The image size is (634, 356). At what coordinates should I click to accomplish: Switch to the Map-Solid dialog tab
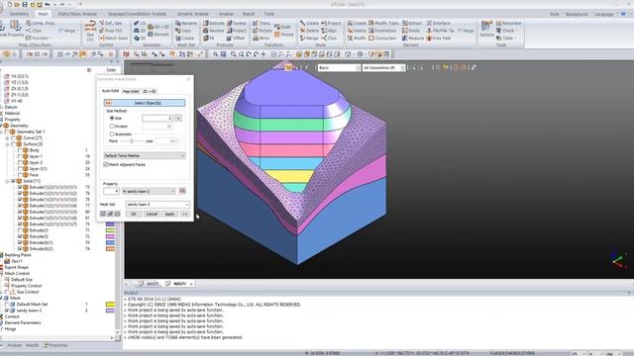[x=131, y=91]
